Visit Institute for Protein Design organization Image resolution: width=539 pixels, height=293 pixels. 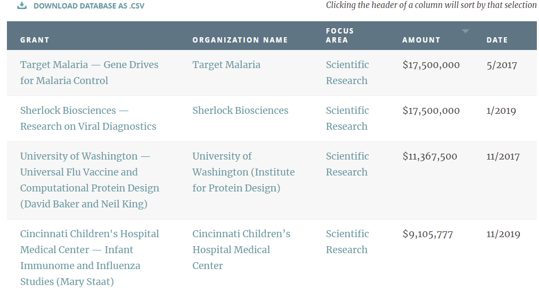tap(243, 172)
